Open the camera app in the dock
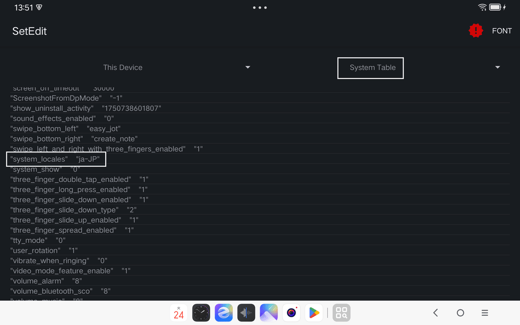Viewport: 520px width, 325px height. click(291, 312)
